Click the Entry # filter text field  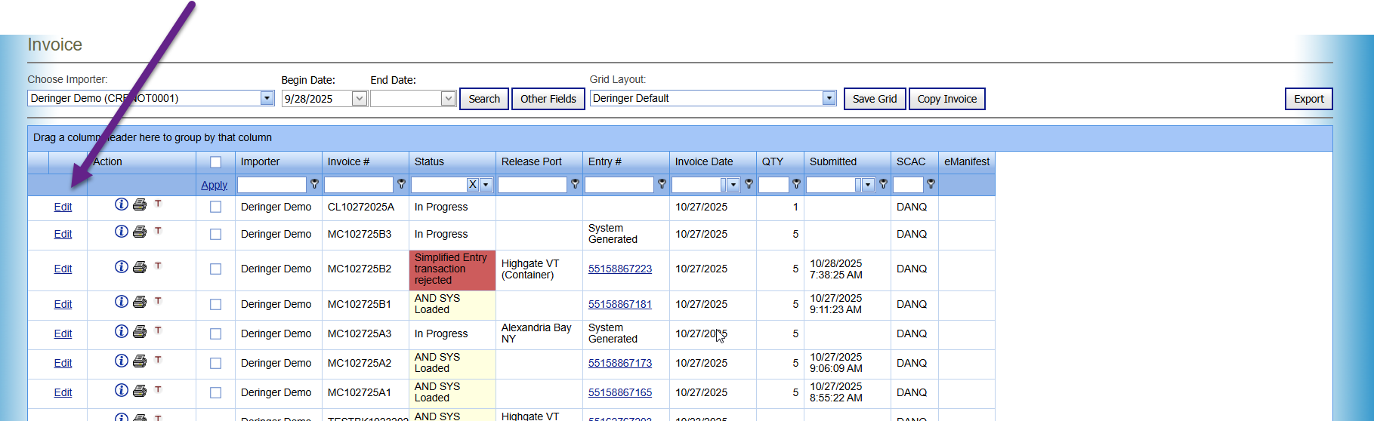pos(619,185)
